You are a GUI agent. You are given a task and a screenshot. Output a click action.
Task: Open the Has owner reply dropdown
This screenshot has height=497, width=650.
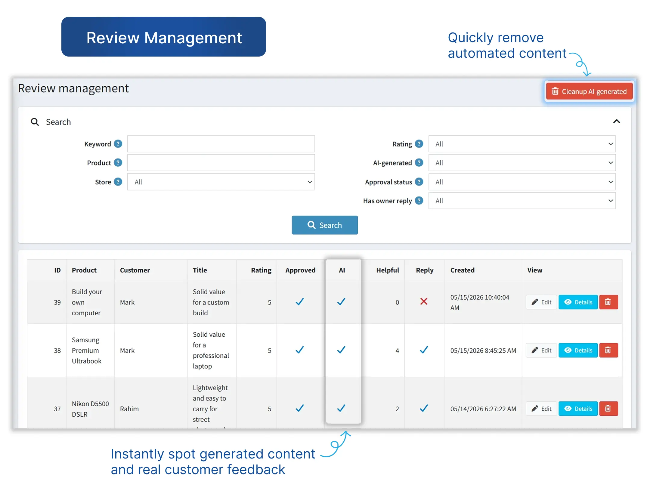pyautogui.click(x=522, y=201)
